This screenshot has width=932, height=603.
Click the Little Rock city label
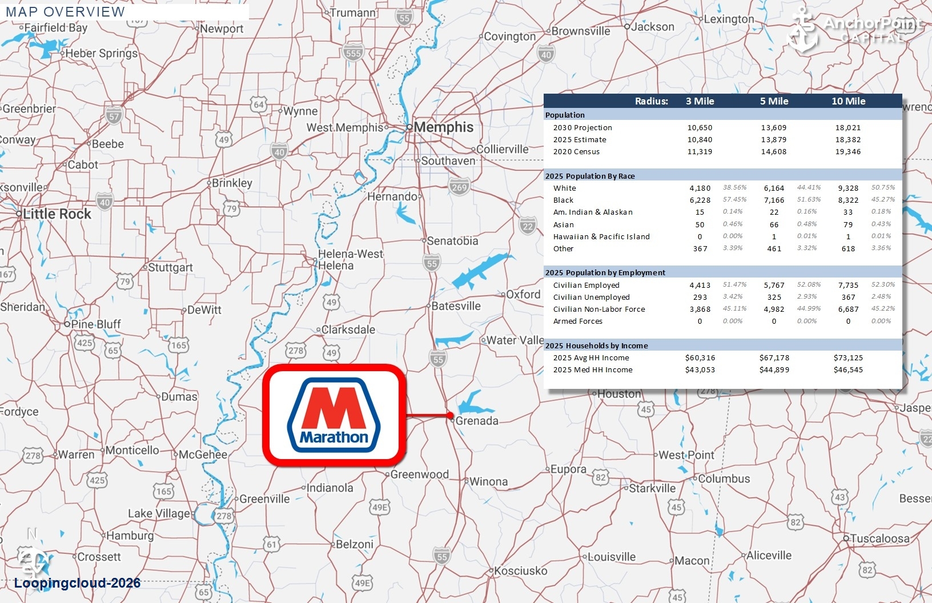(57, 214)
